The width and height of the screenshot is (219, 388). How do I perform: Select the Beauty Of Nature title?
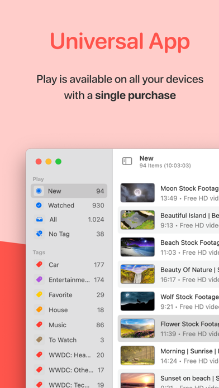[190, 270]
